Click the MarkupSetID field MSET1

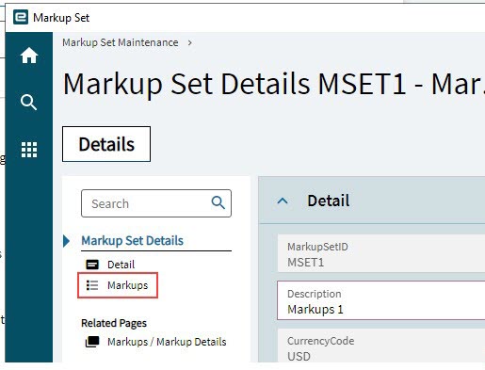[x=380, y=253]
